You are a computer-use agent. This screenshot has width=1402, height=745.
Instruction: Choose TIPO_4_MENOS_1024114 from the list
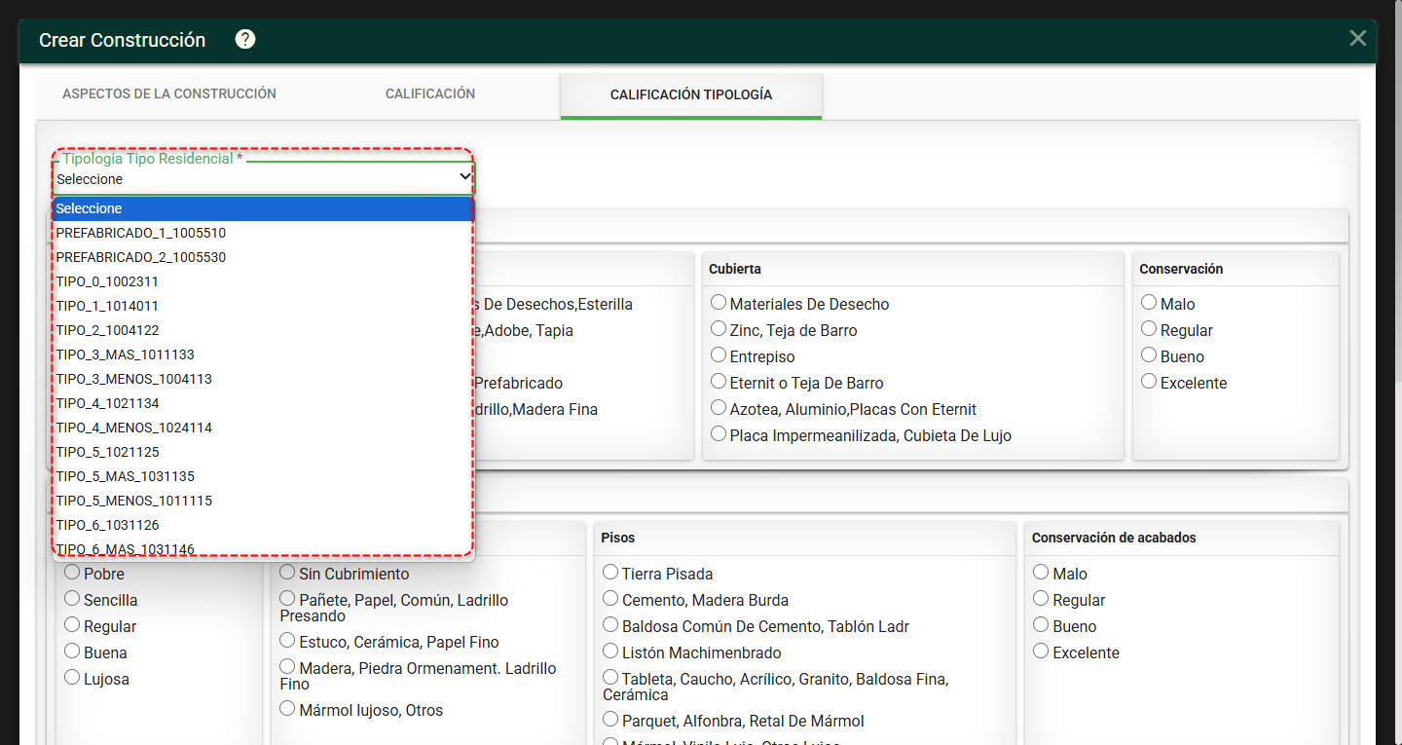[x=262, y=428]
